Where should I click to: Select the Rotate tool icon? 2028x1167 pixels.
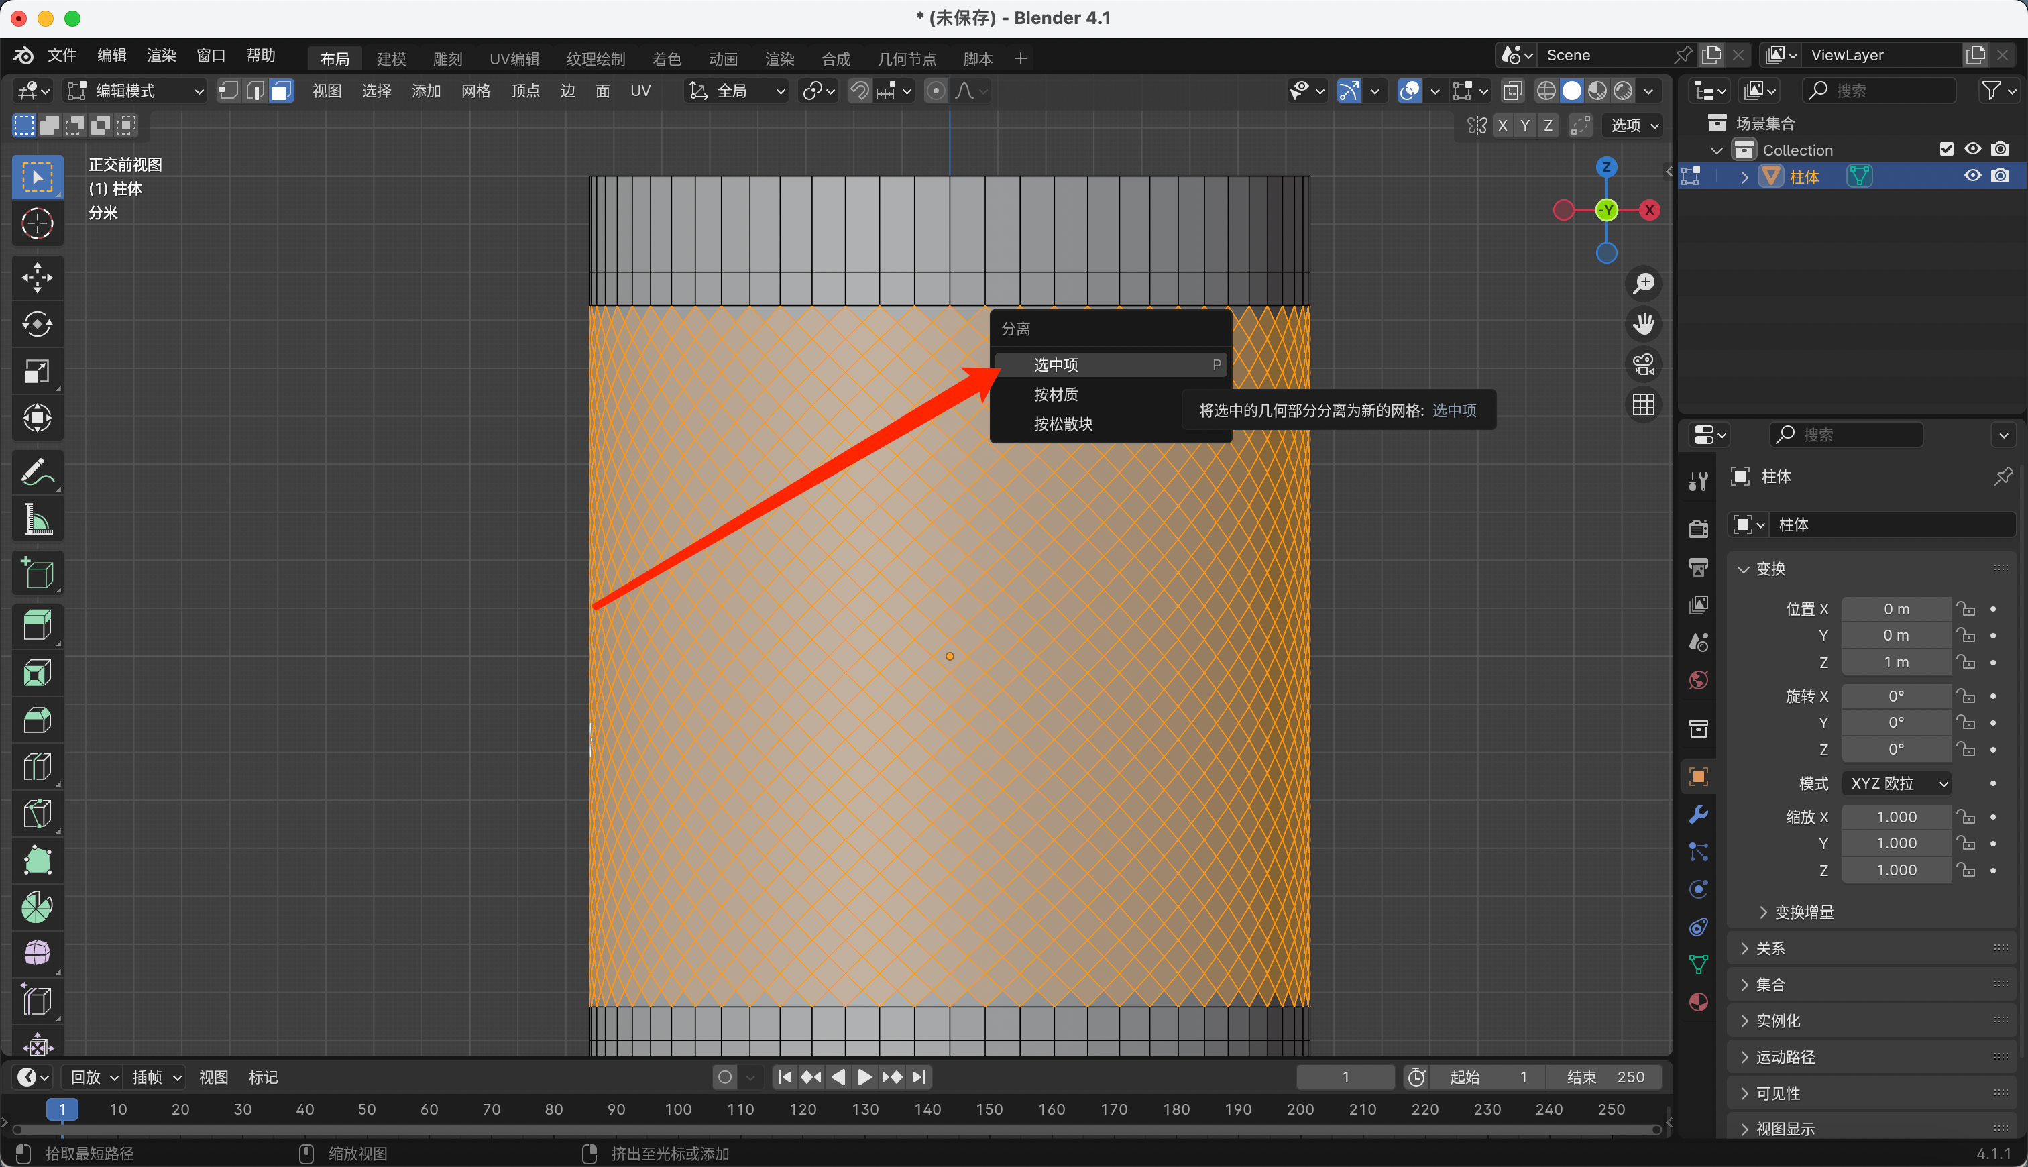coord(37,325)
